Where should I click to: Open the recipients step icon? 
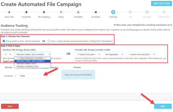click(26, 12)
